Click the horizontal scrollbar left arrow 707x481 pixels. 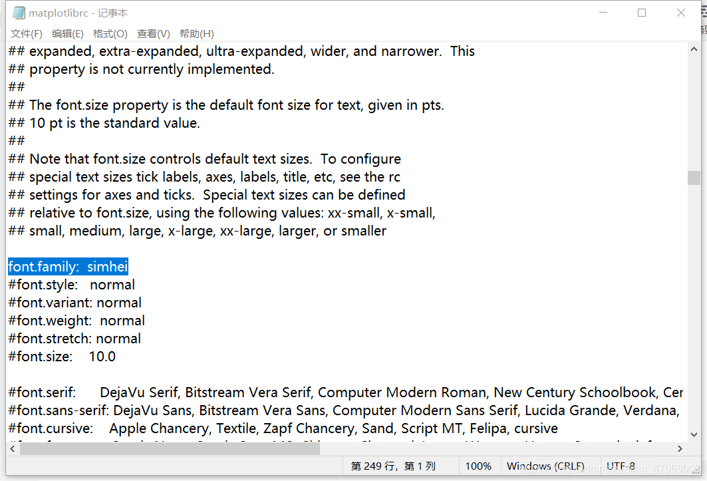tap(13, 449)
